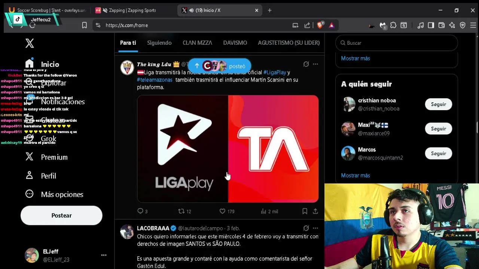
Task: Toggle the browser sidebar panel icon
Action: [431, 25]
